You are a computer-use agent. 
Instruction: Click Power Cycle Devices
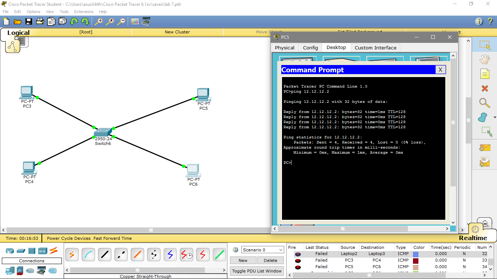(x=69, y=238)
